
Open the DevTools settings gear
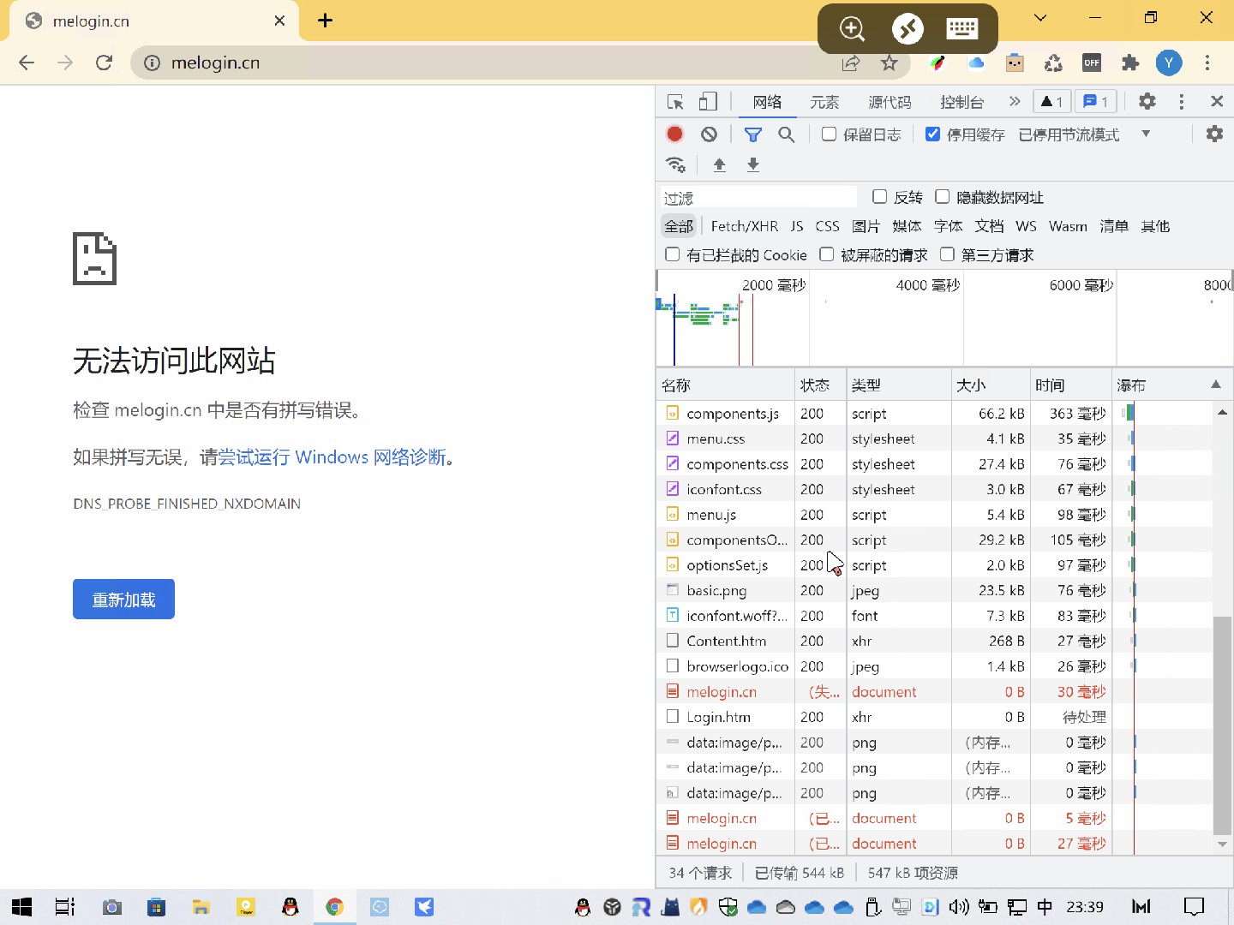pyautogui.click(x=1147, y=102)
